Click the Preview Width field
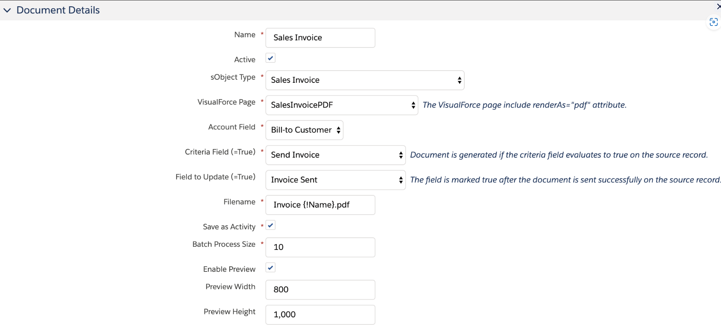Viewport: 721px width, 326px height. click(x=320, y=290)
